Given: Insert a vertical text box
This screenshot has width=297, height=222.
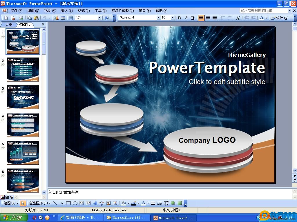Looking at the screenshot, I should point(88,203).
